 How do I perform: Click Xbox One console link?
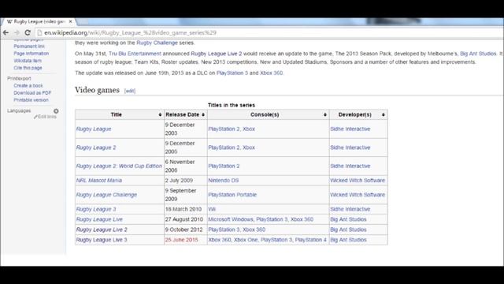pyautogui.click(x=246, y=240)
